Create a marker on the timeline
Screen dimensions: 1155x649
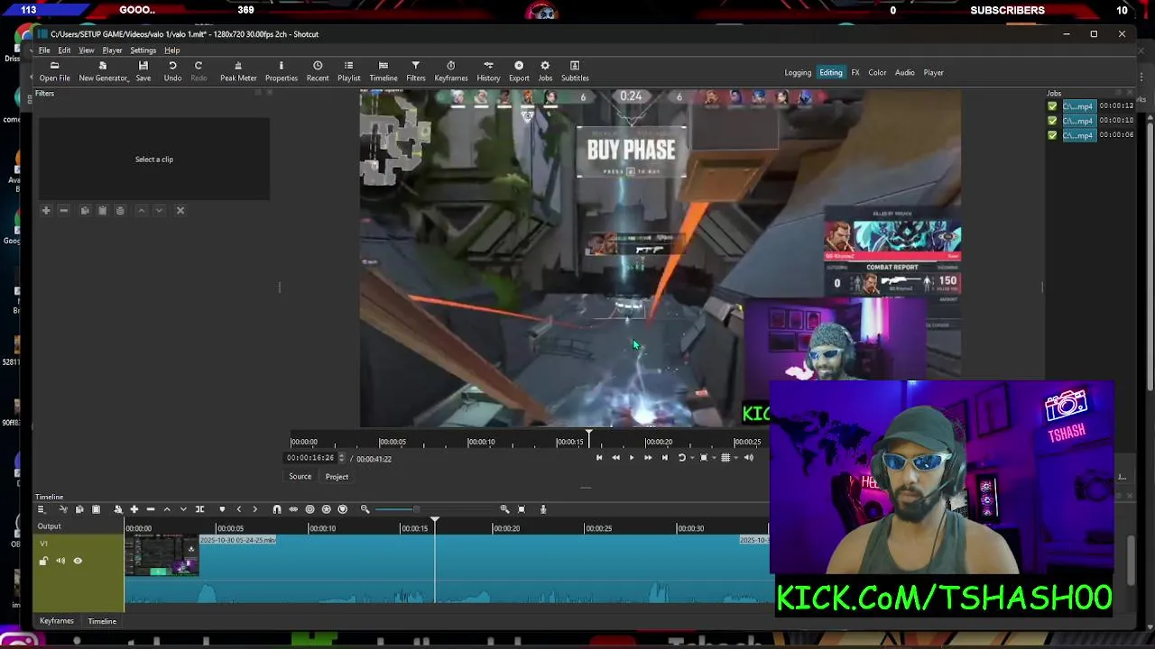point(222,509)
